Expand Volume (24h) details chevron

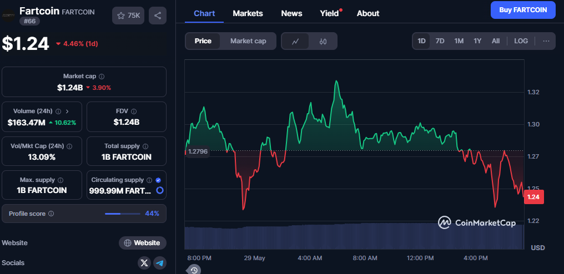[67, 111]
